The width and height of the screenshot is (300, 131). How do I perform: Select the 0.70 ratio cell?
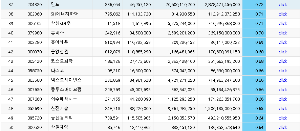[254, 33]
